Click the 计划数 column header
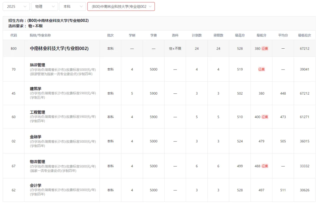318x204 pixels. tap(197, 35)
